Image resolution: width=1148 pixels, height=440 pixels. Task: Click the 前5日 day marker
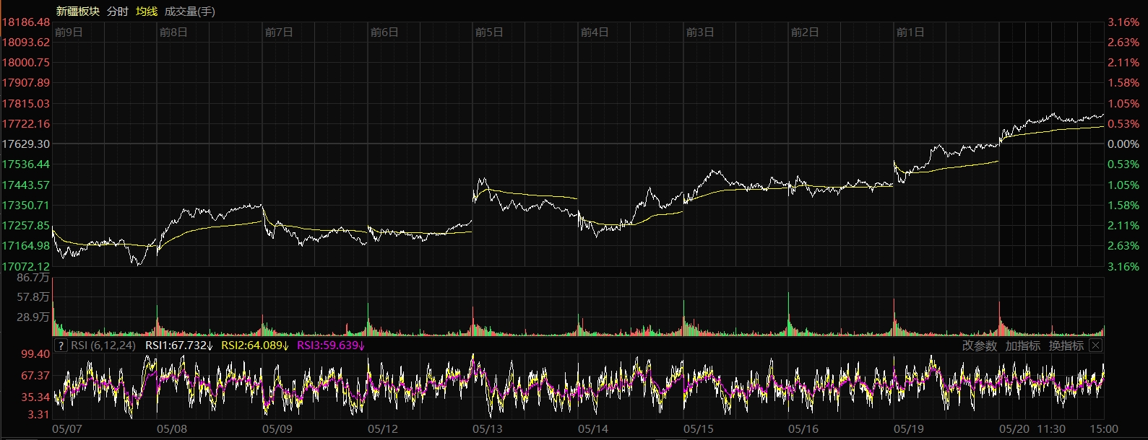point(489,32)
